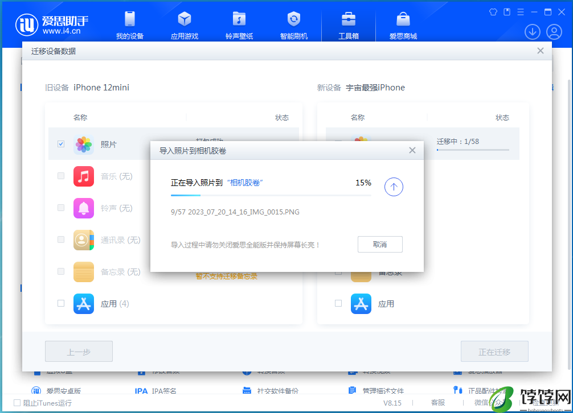The width and height of the screenshot is (573, 413).
Task: Click the i4 爱思助手 logo
Action: [x=52, y=25]
